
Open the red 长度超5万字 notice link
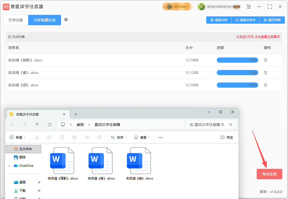(x=258, y=37)
